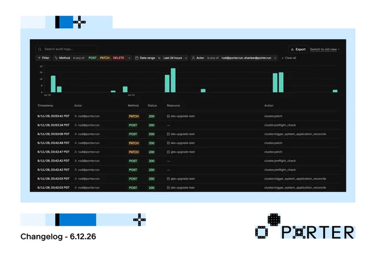Open the log entry at 03:53:34 PDT
The width and height of the screenshot is (376, 259).
(188, 125)
